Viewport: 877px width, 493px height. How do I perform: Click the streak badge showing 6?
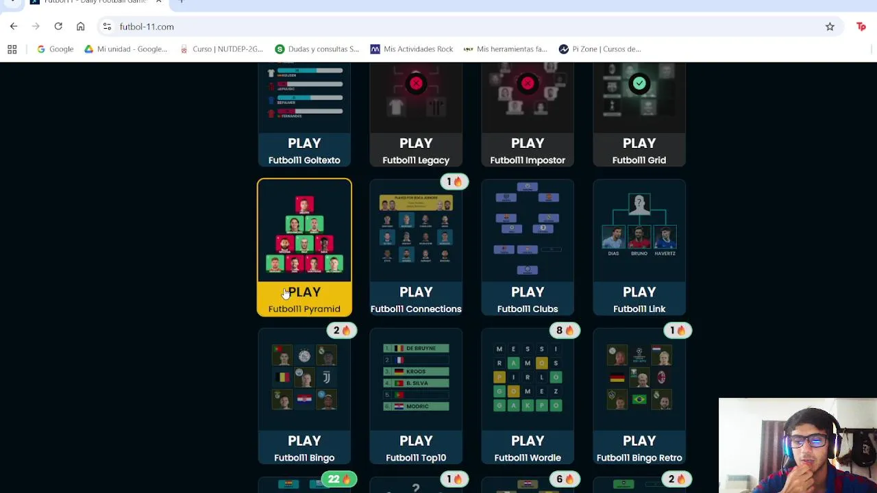pos(565,479)
